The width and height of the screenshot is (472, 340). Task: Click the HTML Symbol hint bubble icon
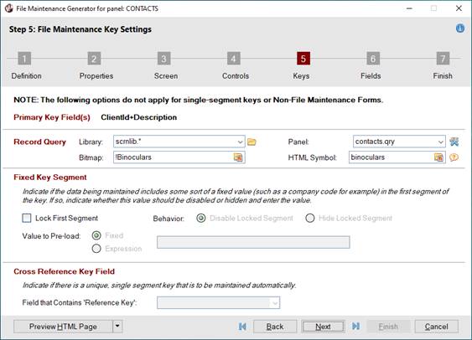[454, 157]
